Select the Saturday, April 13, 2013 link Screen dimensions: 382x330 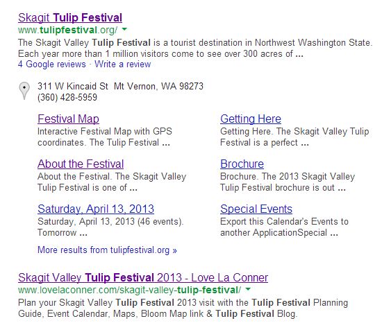coord(96,209)
